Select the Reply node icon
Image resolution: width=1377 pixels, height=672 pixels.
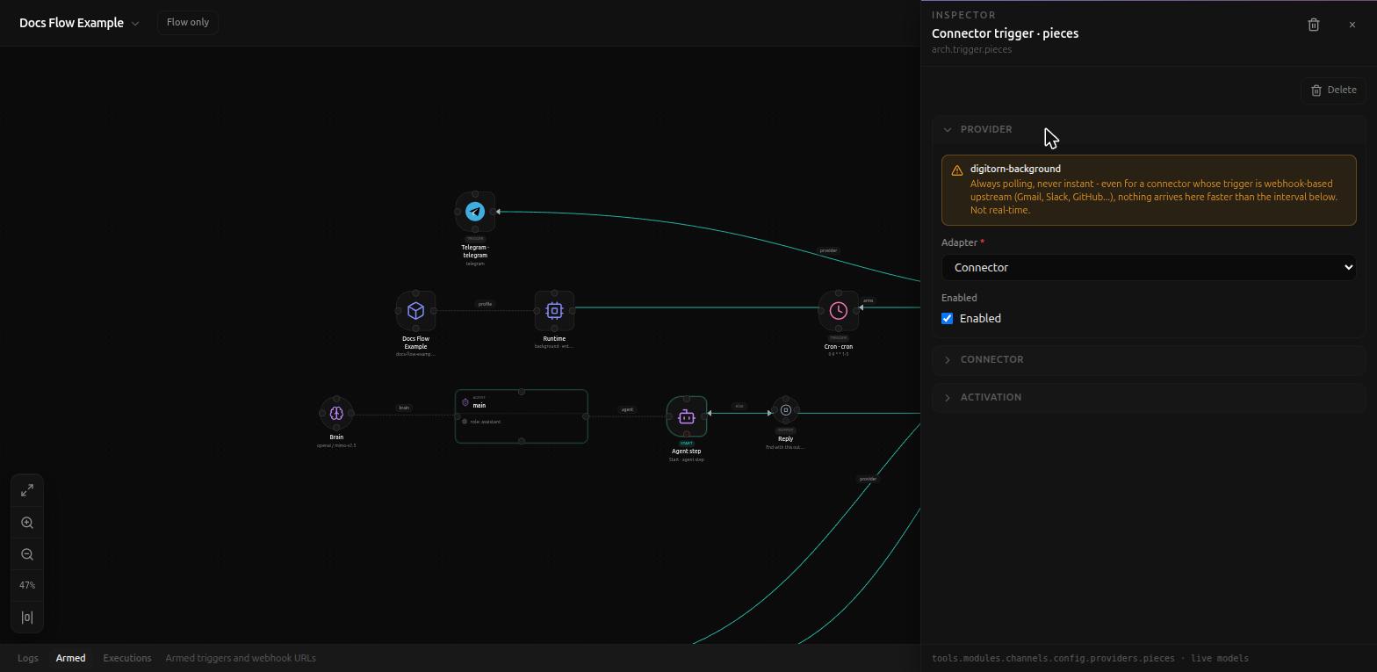click(786, 410)
